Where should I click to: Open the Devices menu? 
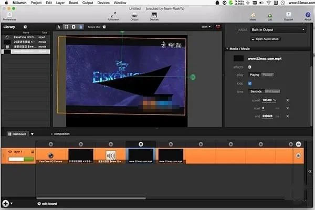pyautogui.click(x=103, y=3)
